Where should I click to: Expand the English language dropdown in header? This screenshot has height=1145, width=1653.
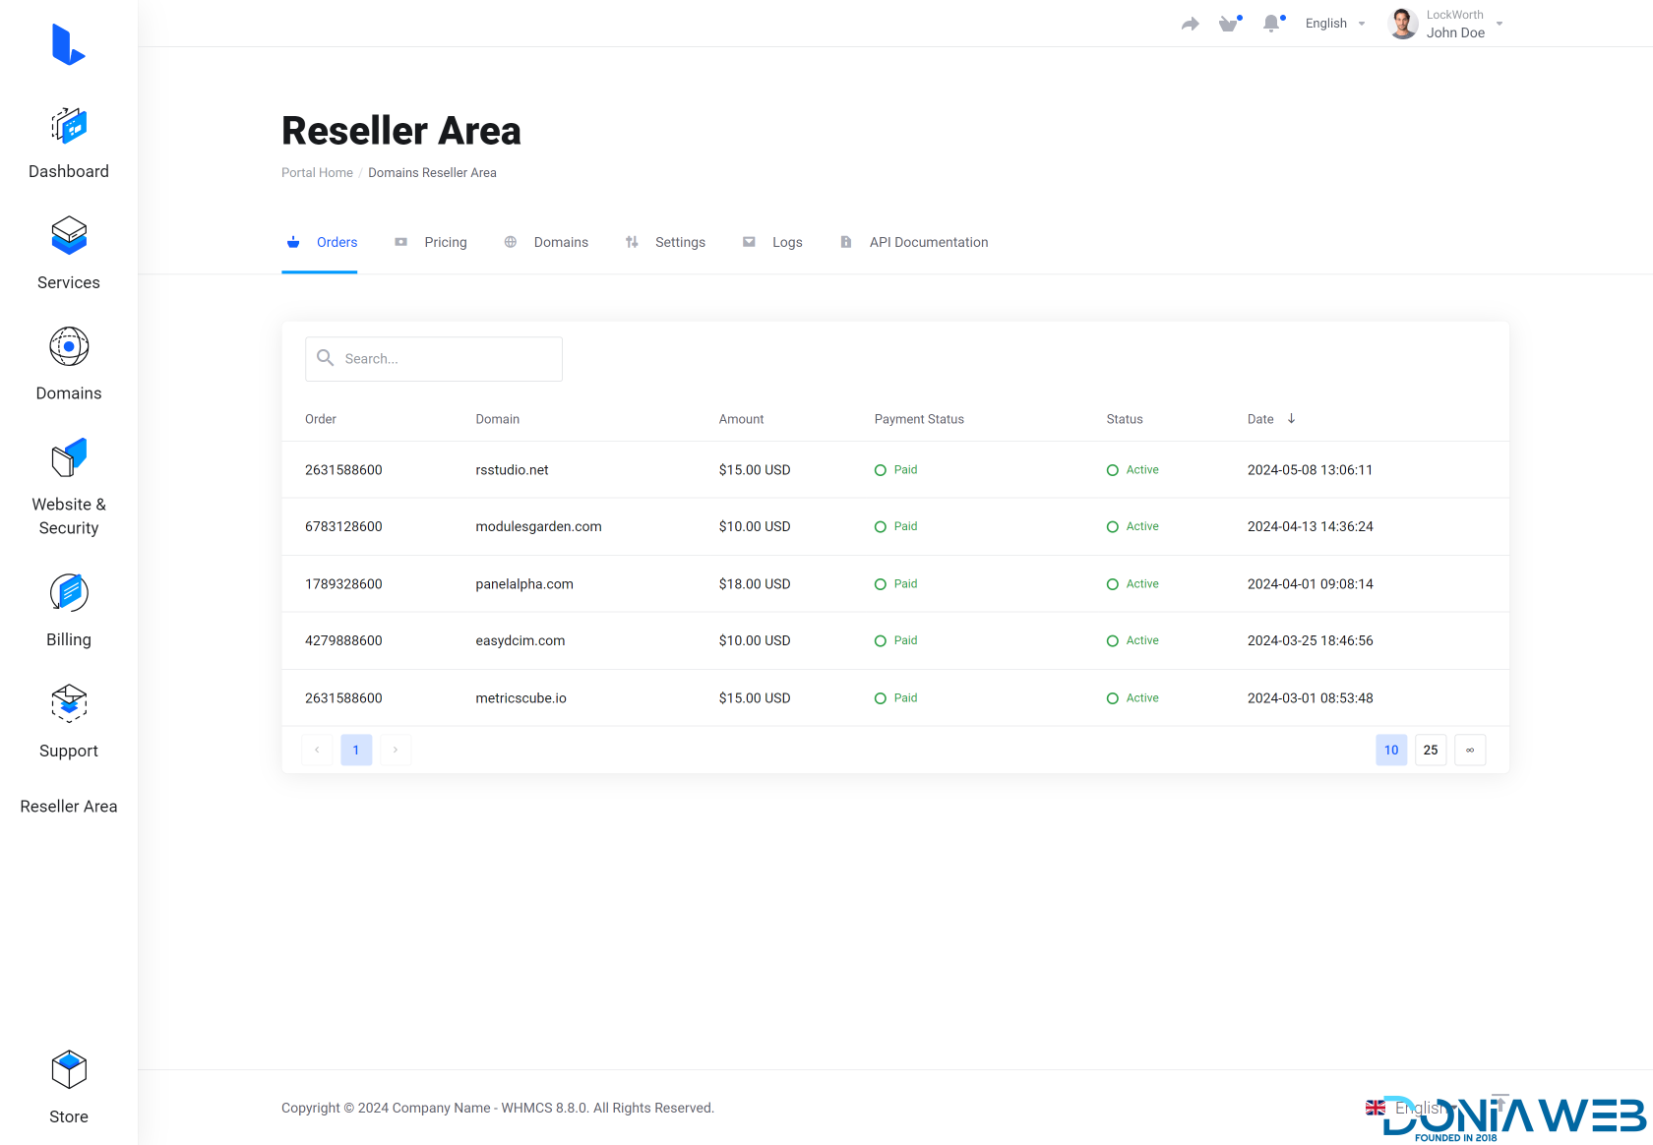click(1335, 24)
